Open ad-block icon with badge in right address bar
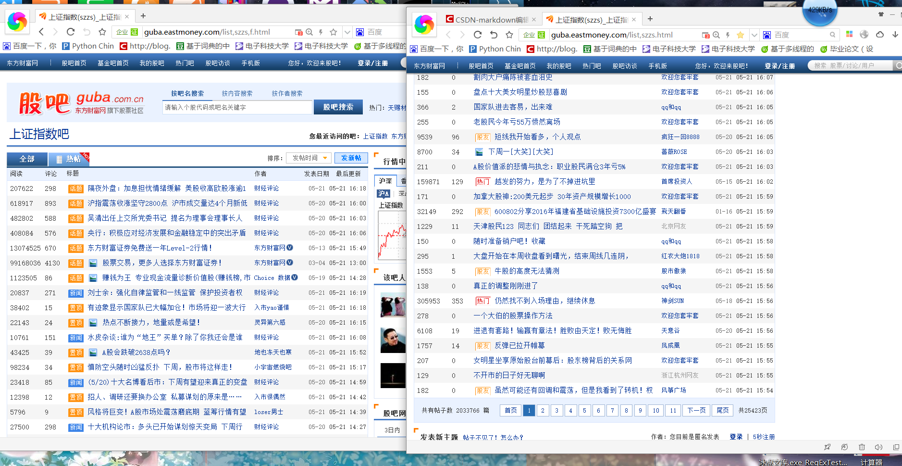The image size is (902, 466). point(705,35)
